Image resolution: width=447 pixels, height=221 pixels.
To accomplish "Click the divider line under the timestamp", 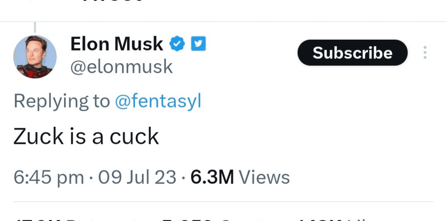I will pyautogui.click(x=223, y=202).
